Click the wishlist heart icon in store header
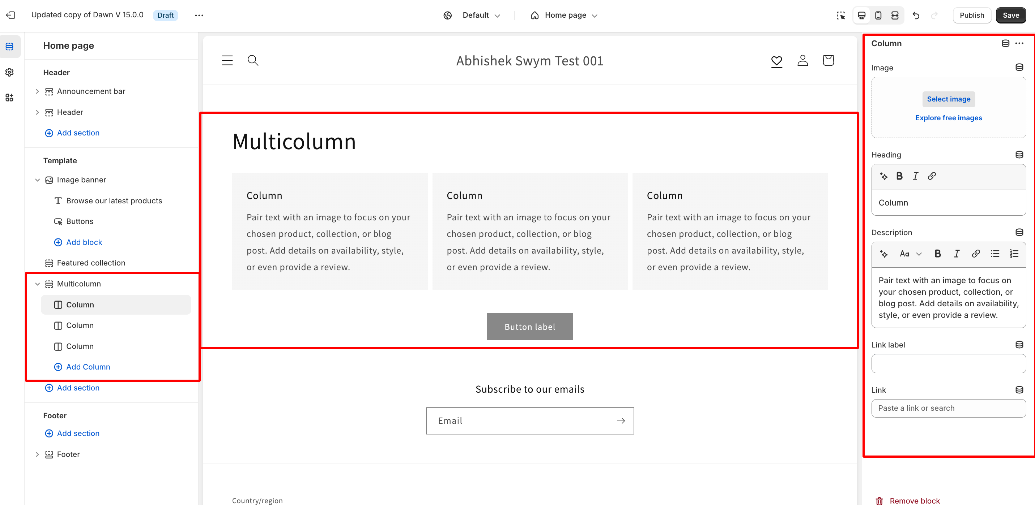Screen dimensions: 1035x505 (776, 61)
